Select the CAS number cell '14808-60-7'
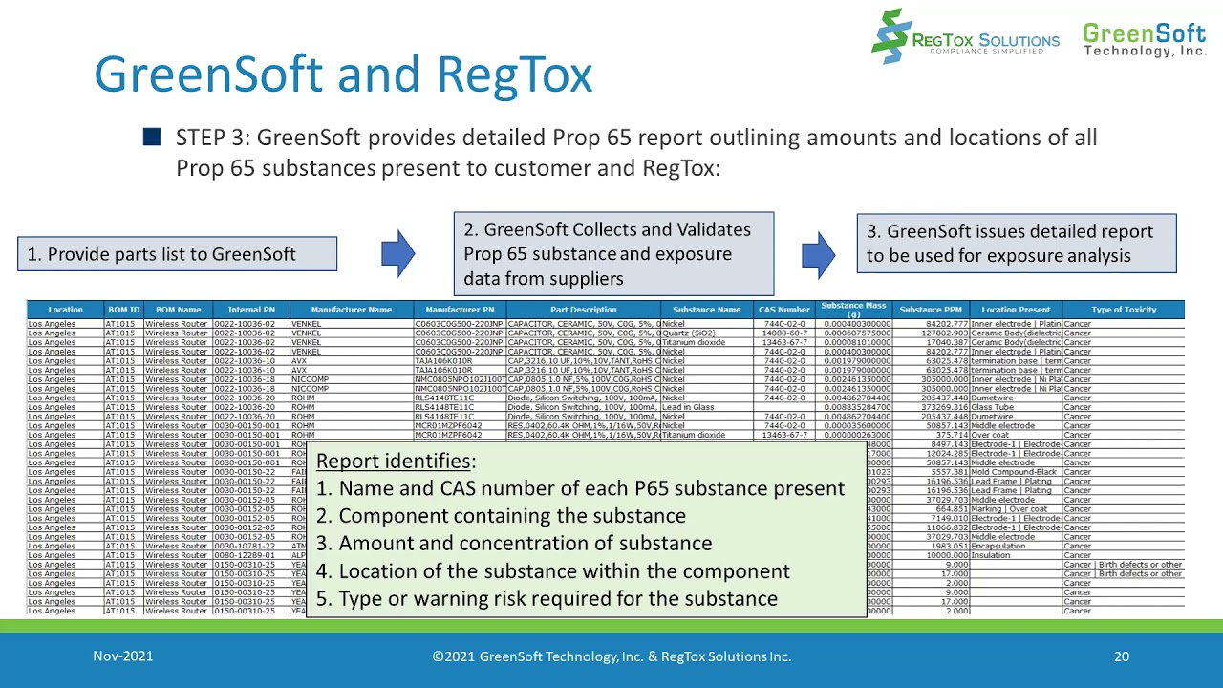 tap(784, 333)
